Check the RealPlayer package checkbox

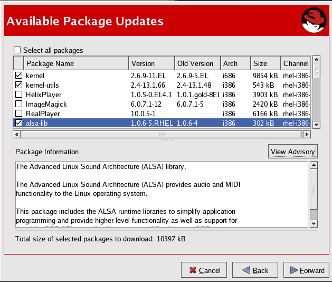(x=18, y=114)
